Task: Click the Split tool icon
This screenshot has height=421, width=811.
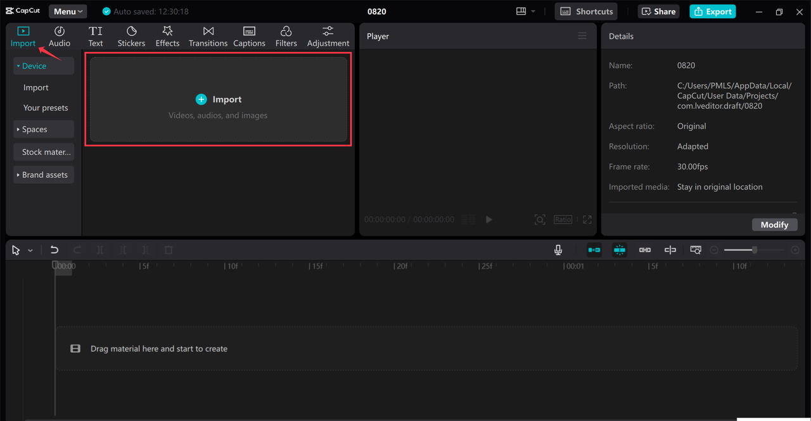Action: 100,250
